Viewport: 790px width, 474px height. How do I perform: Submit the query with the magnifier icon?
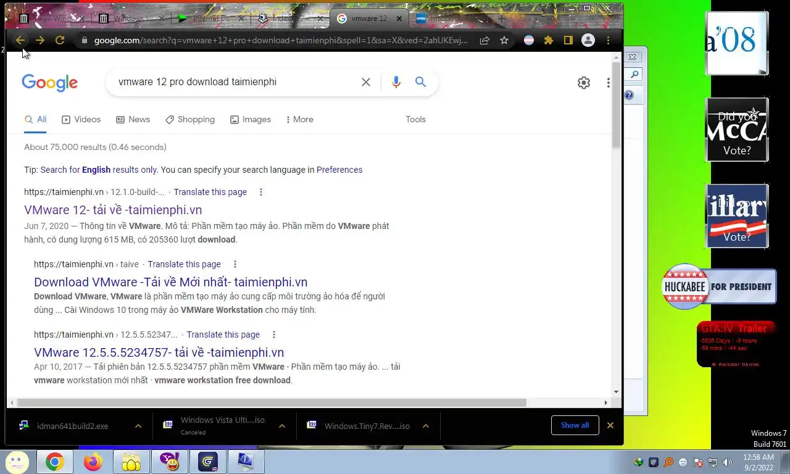[x=421, y=82]
